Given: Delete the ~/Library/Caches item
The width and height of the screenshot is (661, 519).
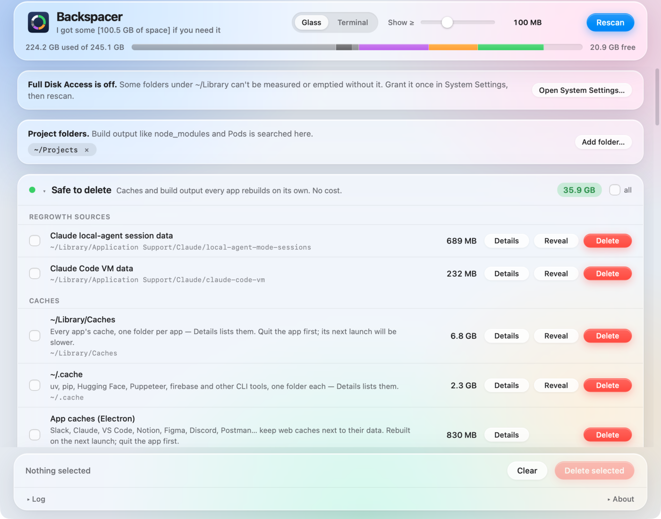Looking at the screenshot, I should 608,336.
